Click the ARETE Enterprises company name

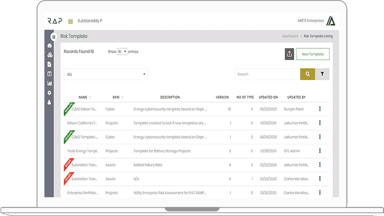click(x=311, y=21)
